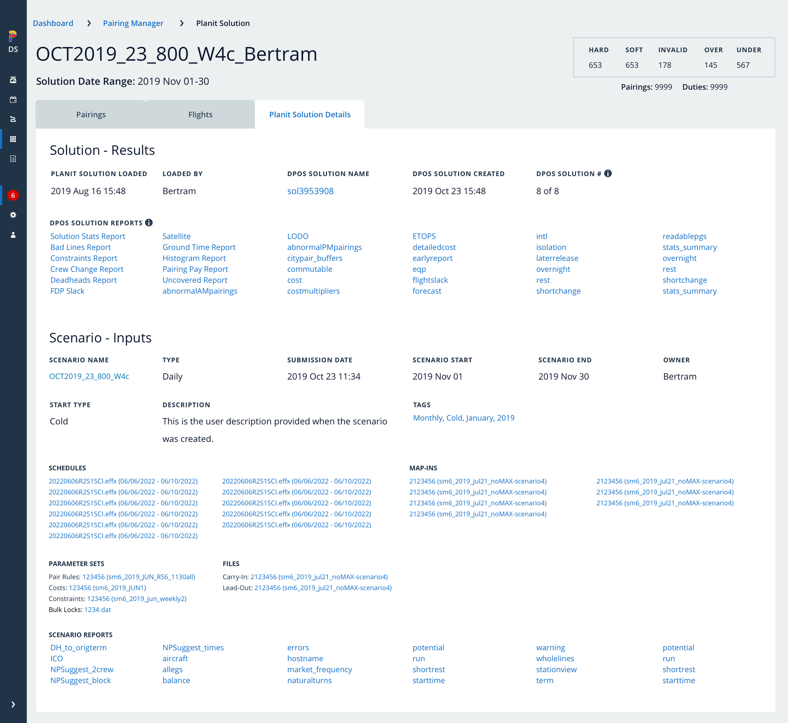788x723 pixels.
Task: Open tags Monthly, Cold, January, 2019
Action: tap(463, 417)
